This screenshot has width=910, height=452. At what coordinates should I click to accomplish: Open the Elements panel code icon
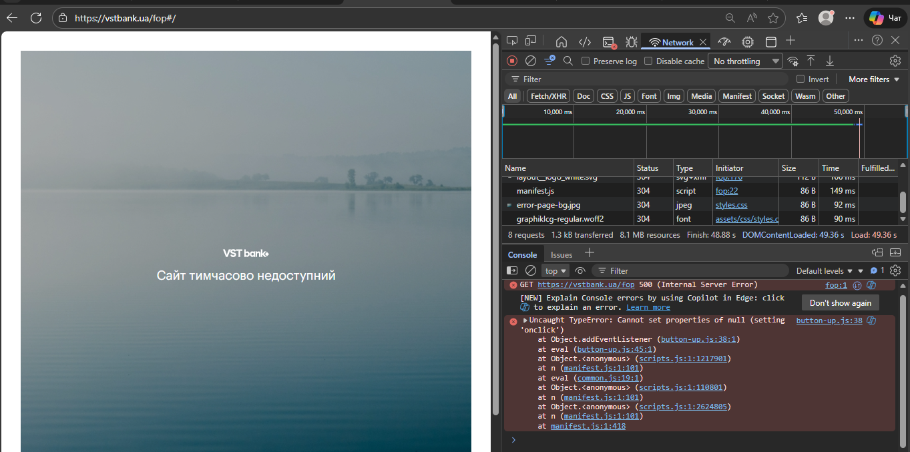(x=585, y=42)
